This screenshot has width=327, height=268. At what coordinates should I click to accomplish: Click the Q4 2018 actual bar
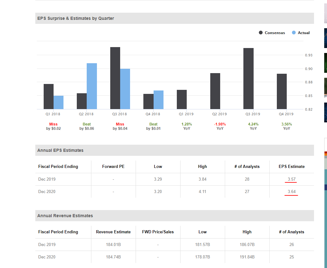pyautogui.click(x=159, y=100)
